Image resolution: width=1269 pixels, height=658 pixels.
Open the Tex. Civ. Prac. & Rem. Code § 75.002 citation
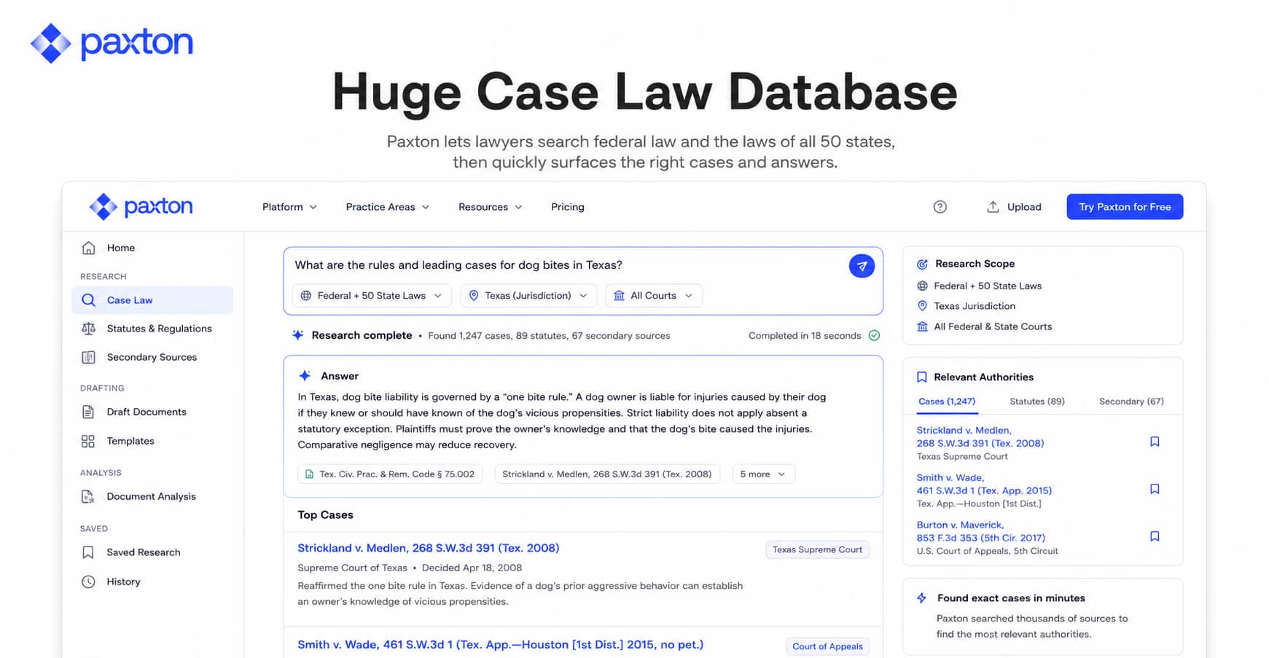pyautogui.click(x=390, y=474)
